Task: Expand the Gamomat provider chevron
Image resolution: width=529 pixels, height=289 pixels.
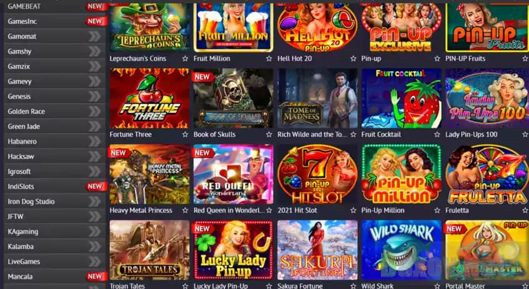Action: point(95,36)
